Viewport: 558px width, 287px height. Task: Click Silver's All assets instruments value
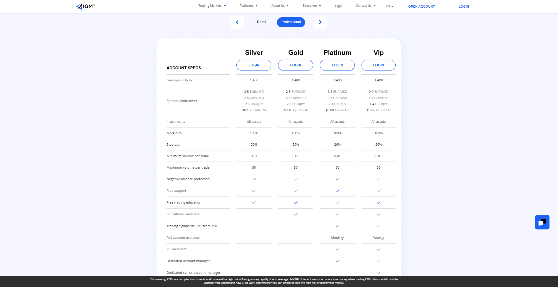pyautogui.click(x=254, y=122)
